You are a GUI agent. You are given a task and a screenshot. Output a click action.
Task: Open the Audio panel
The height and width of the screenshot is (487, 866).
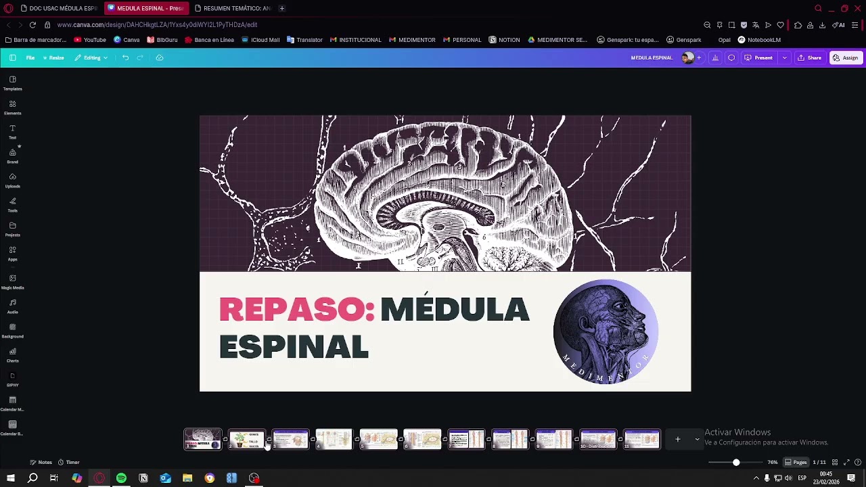(x=12, y=306)
